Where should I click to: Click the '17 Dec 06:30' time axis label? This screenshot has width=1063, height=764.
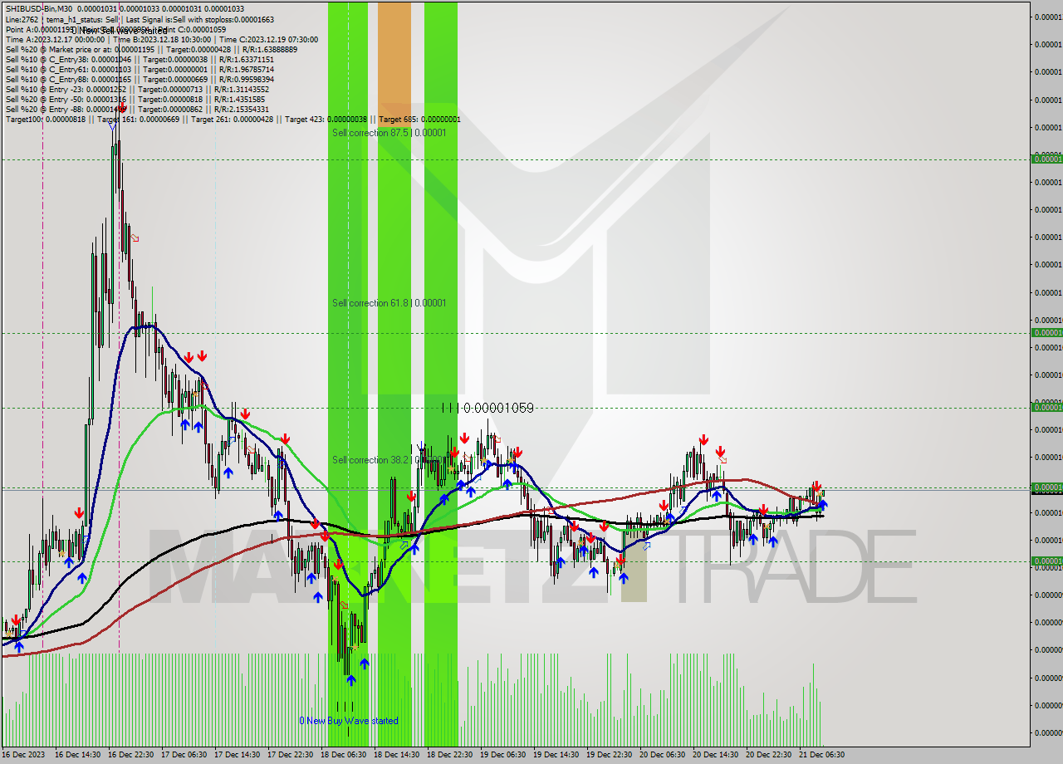pos(183,754)
